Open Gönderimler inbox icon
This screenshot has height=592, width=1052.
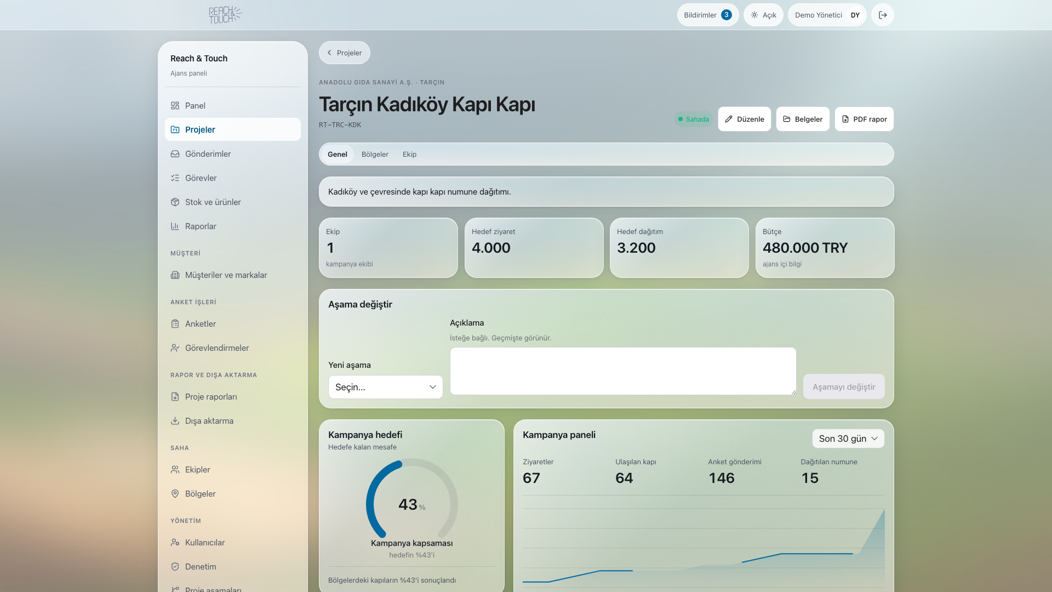click(x=175, y=153)
